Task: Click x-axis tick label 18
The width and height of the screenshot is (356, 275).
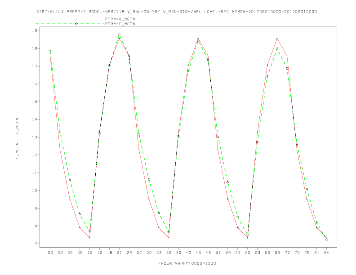Action: (109, 253)
